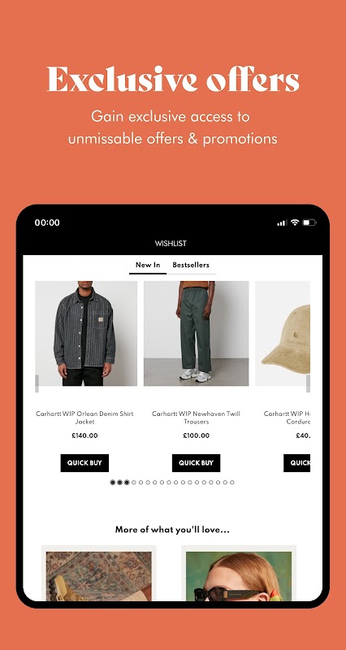View the corduroy bucket hat photo

(283, 334)
